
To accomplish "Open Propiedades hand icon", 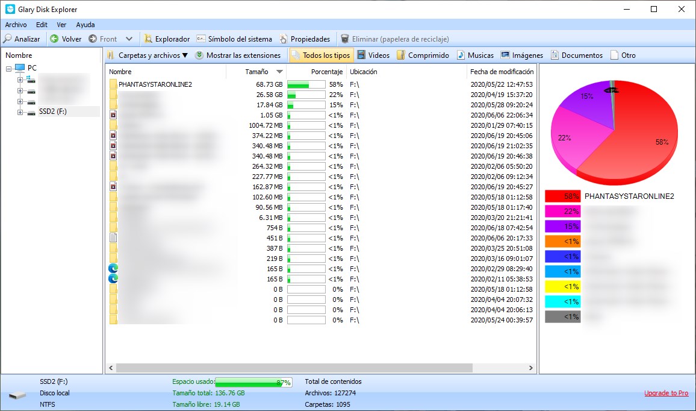I will click(x=284, y=39).
